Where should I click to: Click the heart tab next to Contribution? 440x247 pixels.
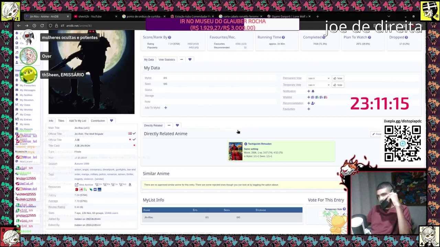coord(111,121)
